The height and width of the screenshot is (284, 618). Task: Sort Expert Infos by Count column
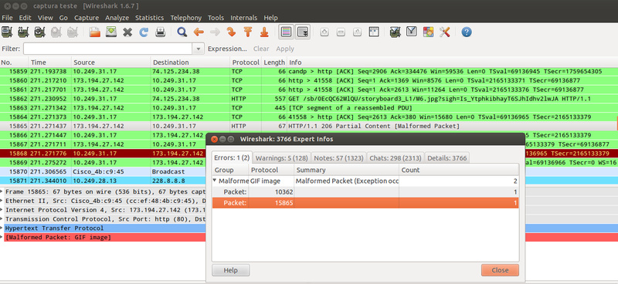point(459,170)
